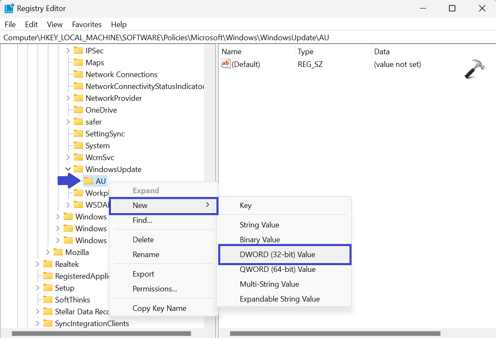The height and width of the screenshot is (338, 496).
Task: Expand the IPSec key chevron
Action: (x=68, y=50)
